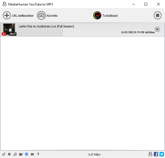Cancel the Larkin Poe download
This screenshot has width=165, height=158.
click(157, 29)
